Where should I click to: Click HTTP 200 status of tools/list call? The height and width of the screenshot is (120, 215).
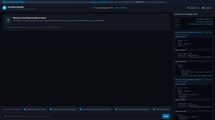point(208,32)
